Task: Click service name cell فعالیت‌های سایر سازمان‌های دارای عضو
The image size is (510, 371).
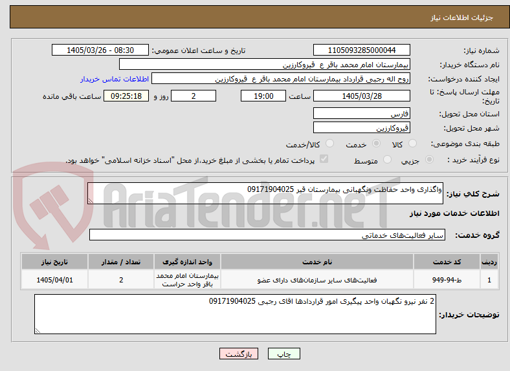Action: click(317, 279)
